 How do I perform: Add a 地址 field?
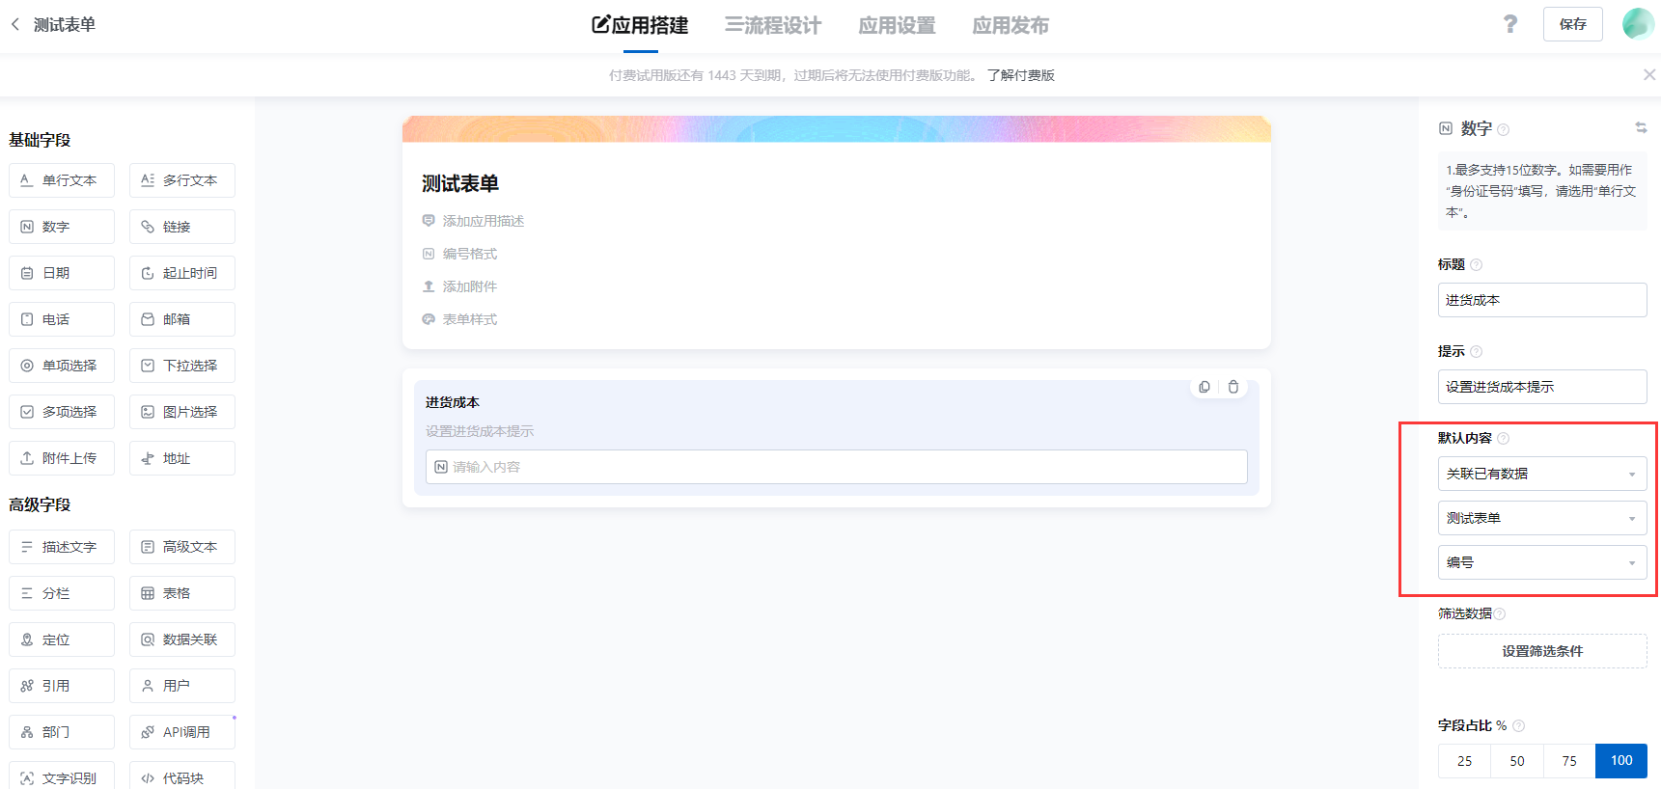point(182,458)
